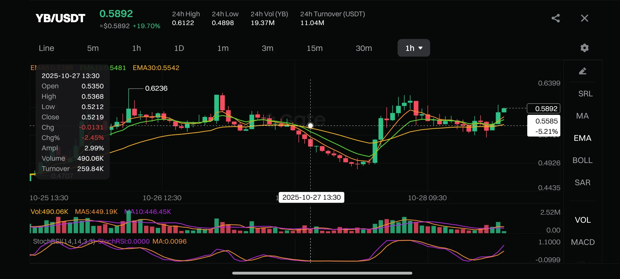This screenshot has height=279, width=620.
Task: Select the drawing pencil tool
Action: pyautogui.click(x=583, y=71)
